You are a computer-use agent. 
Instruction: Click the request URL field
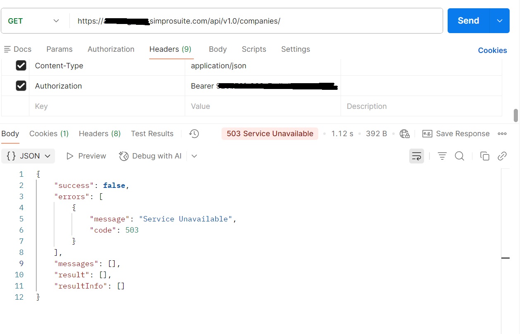(x=256, y=21)
